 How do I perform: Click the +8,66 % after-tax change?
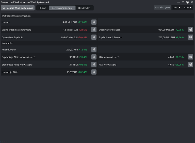180,37
